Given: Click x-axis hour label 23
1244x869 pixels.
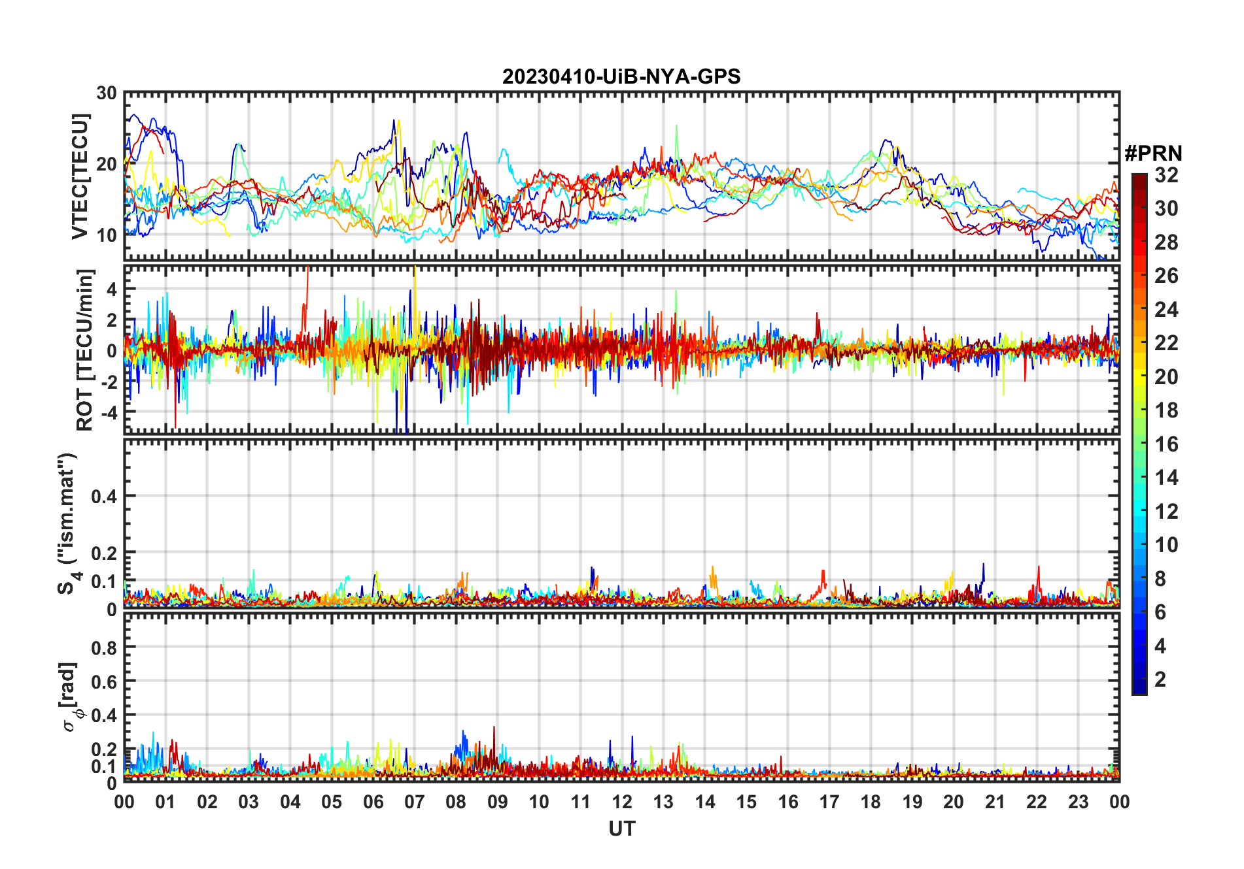Looking at the screenshot, I should pos(1079,802).
